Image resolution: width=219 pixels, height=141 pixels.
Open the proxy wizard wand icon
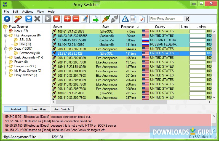point(18,19)
